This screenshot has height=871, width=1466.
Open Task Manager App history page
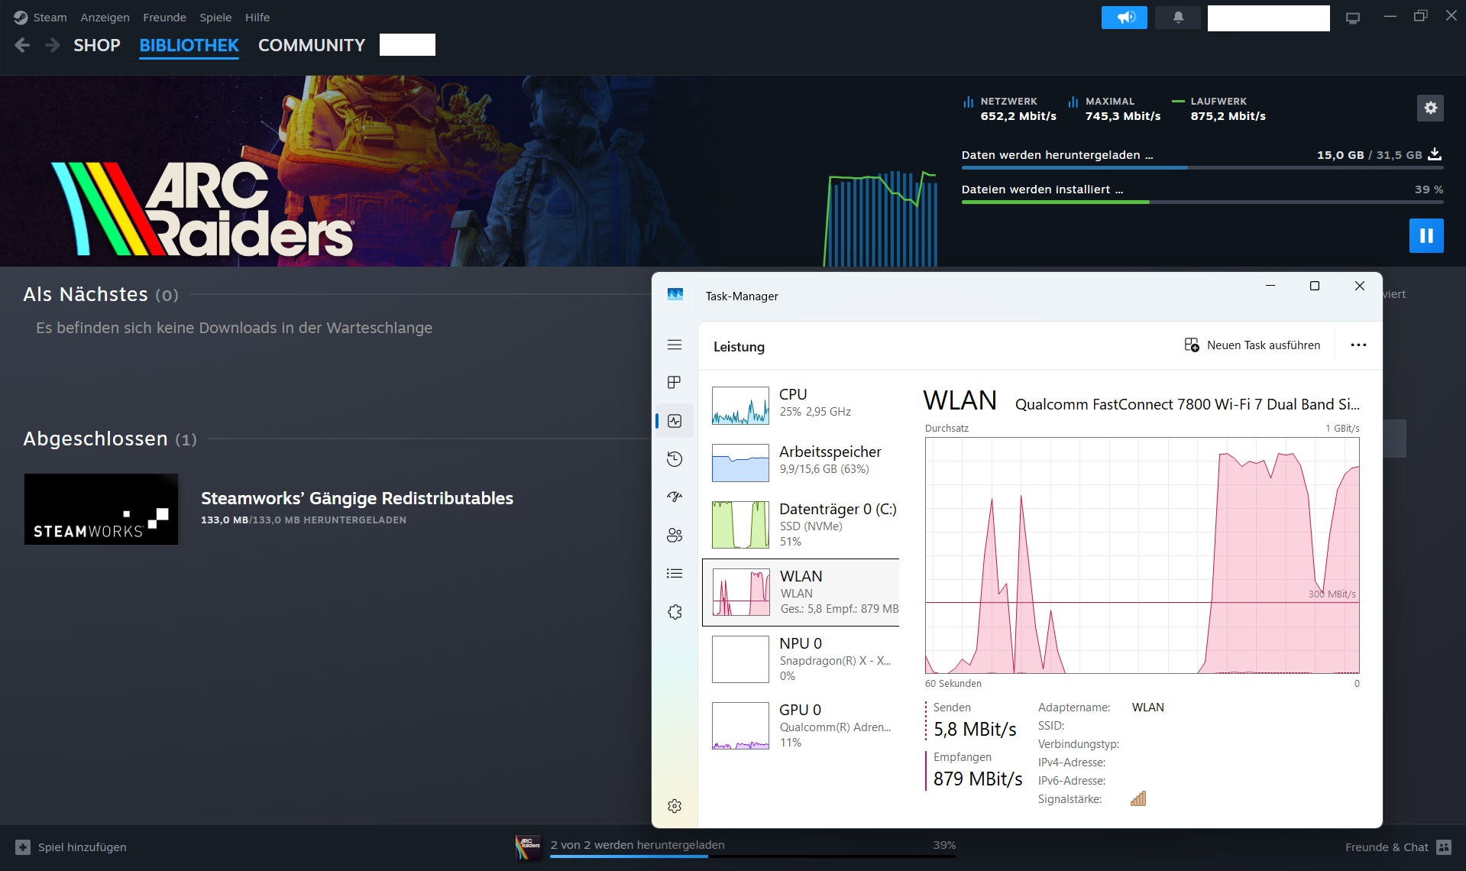click(x=675, y=459)
